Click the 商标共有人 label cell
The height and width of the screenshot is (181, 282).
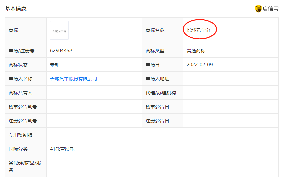26,93
